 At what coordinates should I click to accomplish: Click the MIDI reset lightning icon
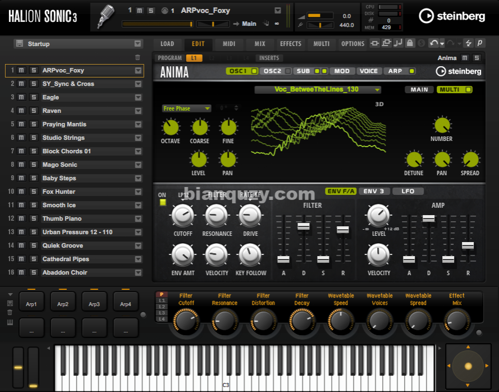tap(468, 43)
